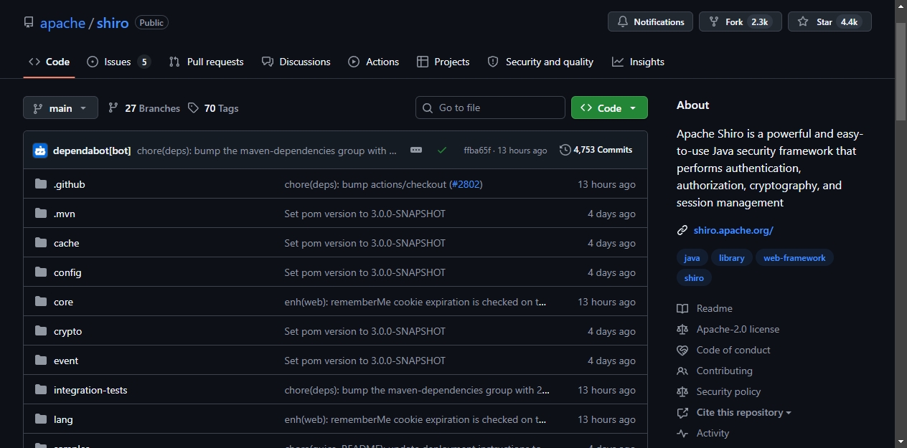Open the crypto folder
Screen dimensions: 907x448
click(68, 331)
